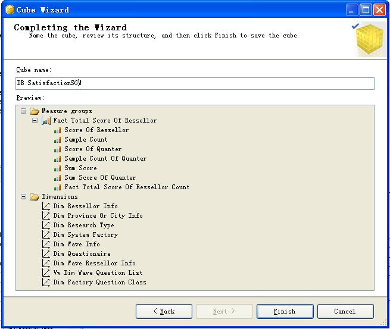Click the Dim Factory Question Class dimension icon
This screenshot has width=390, height=329.
coord(46,282)
